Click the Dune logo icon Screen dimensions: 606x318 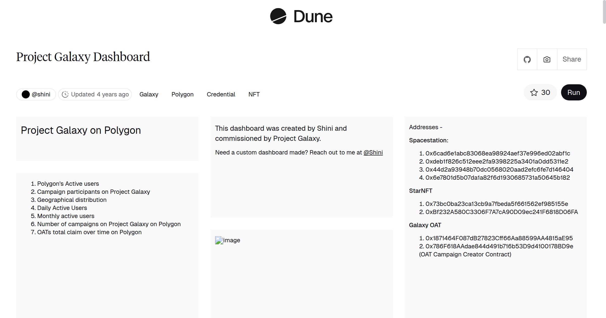[x=278, y=16]
